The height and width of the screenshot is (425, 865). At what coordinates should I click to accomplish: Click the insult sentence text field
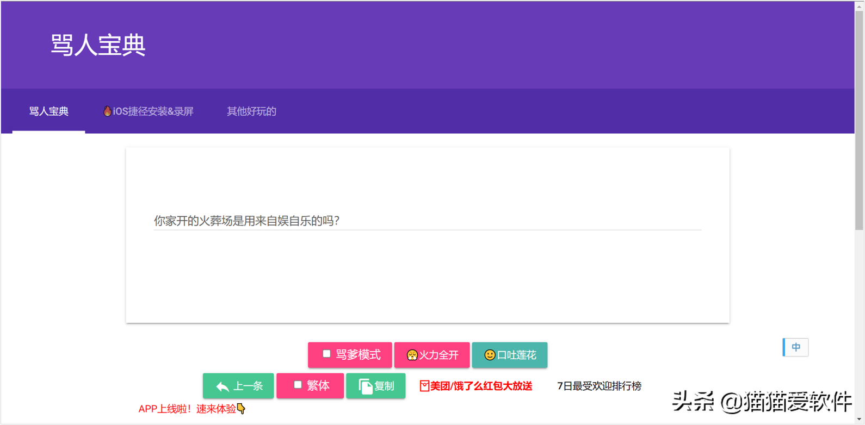click(x=428, y=221)
